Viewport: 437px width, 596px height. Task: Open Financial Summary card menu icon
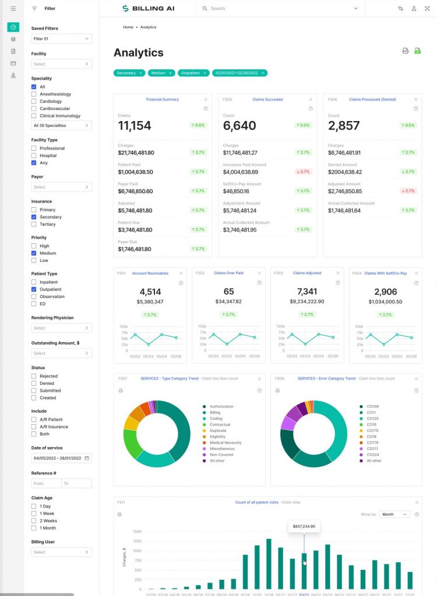206,100
